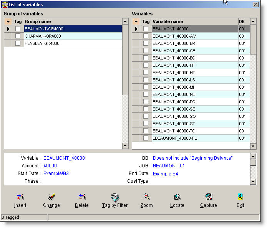267x228 pixels.
Task: Click the Variable value BEAUMONT_40000 in details
Action: point(64,158)
